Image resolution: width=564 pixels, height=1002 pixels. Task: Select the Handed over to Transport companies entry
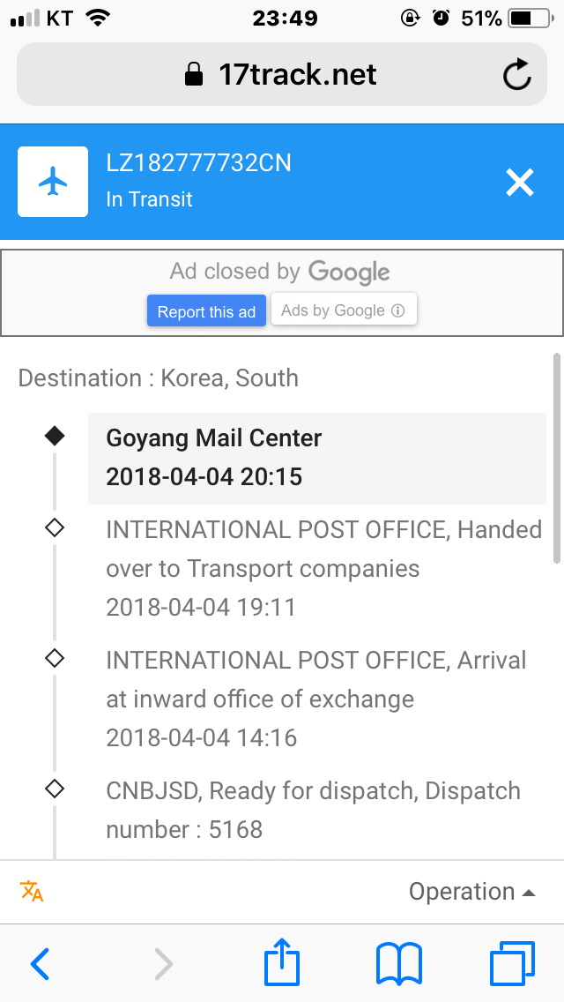tap(323, 568)
